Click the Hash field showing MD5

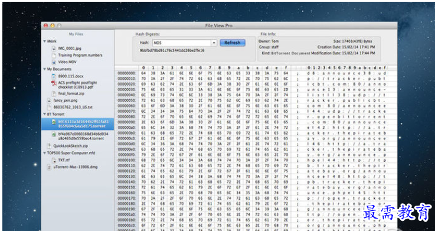pos(182,43)
